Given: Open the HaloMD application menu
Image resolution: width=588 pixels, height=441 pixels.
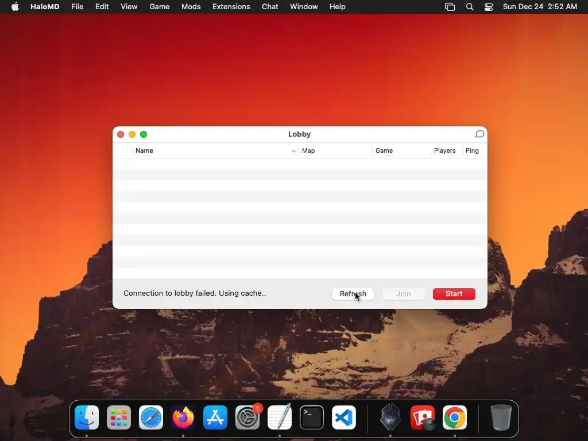Looking at the screenshot, I should click(45, 7).
